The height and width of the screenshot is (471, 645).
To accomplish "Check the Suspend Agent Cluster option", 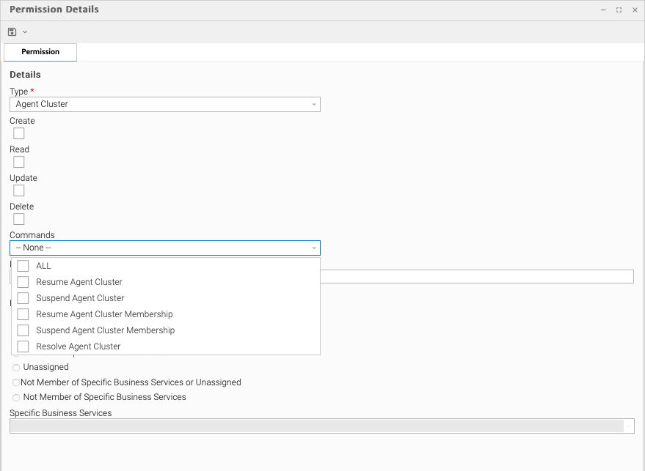I will click(x=23, y=298).
